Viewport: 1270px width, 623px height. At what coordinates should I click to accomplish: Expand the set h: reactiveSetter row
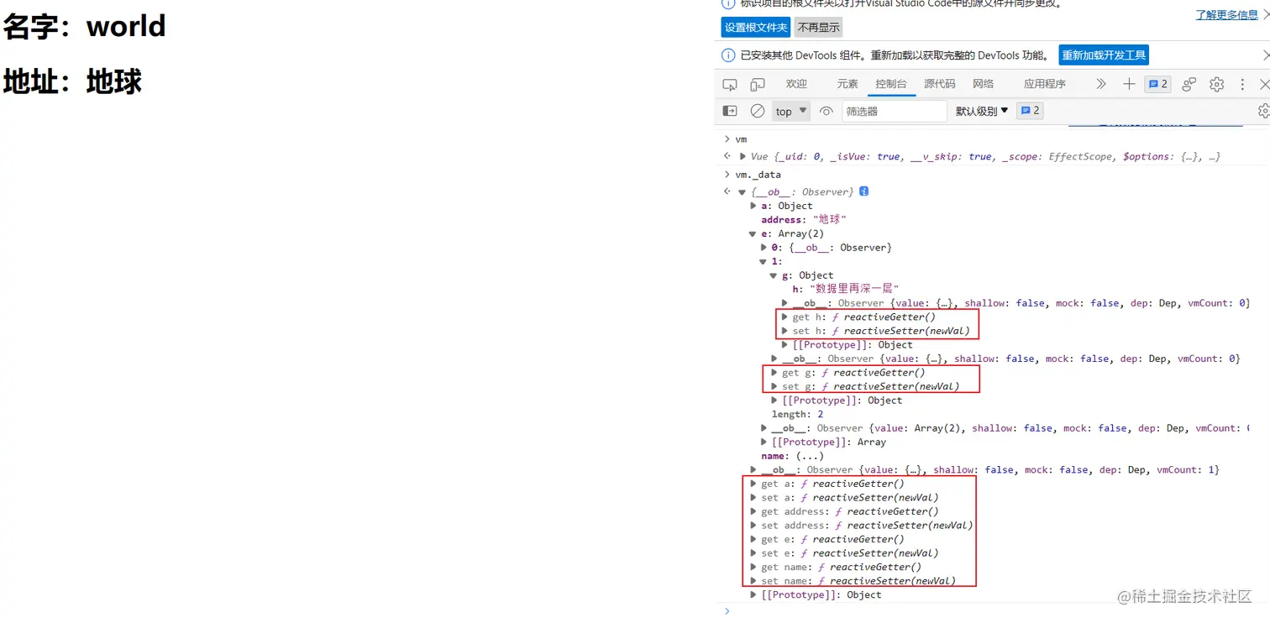pos(785,331)
